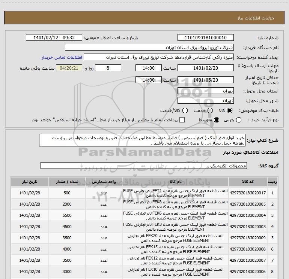Click the ردیف column header

coord(272,182)
